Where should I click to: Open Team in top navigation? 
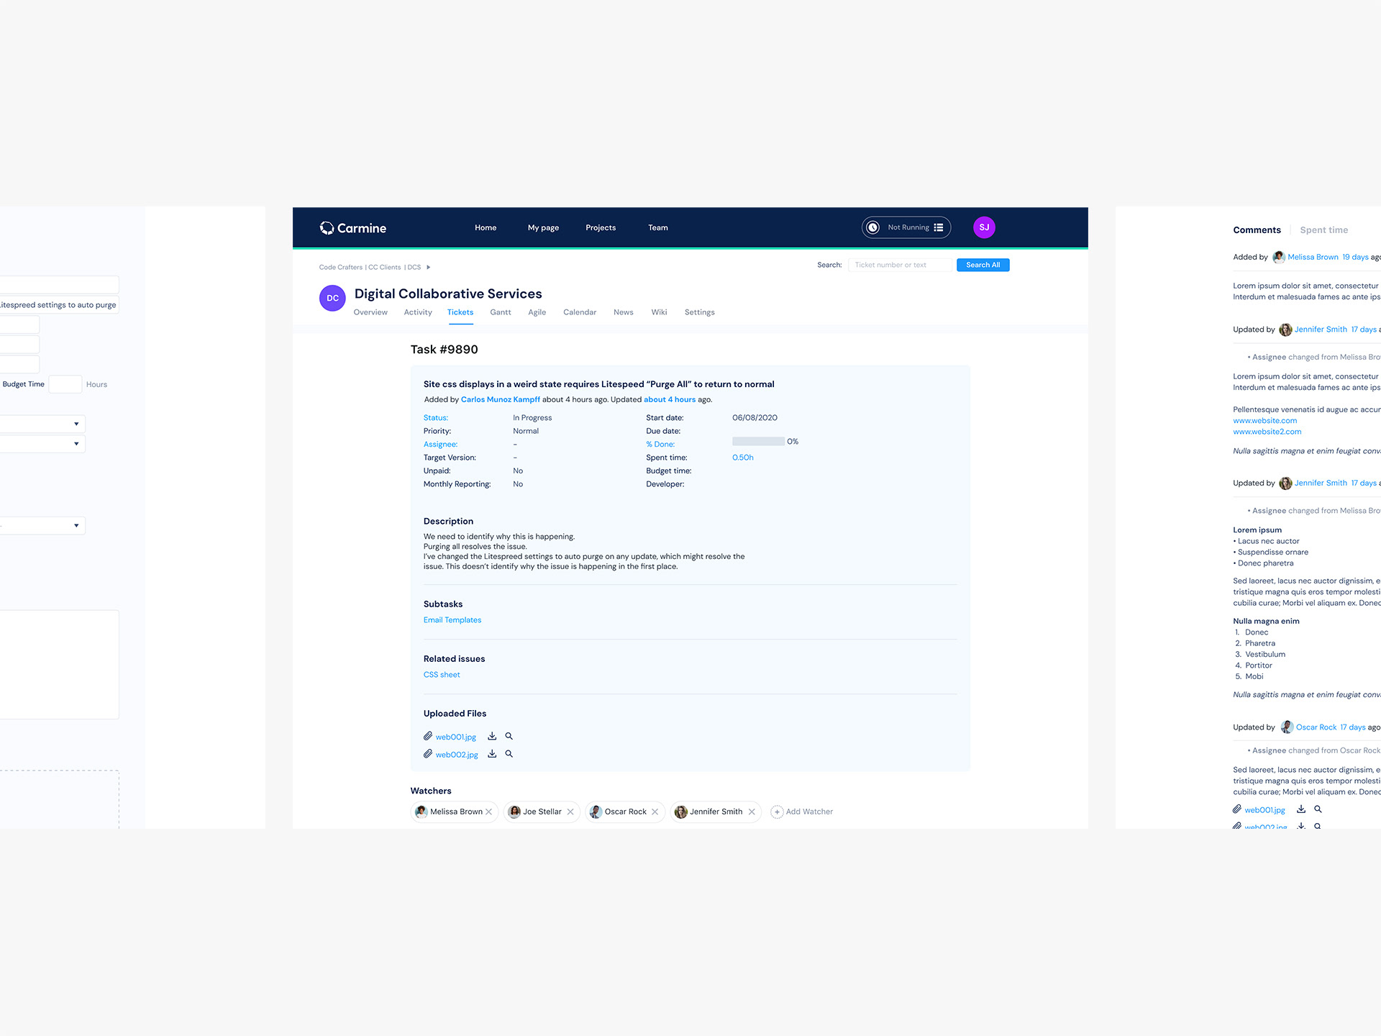(658, 227)
